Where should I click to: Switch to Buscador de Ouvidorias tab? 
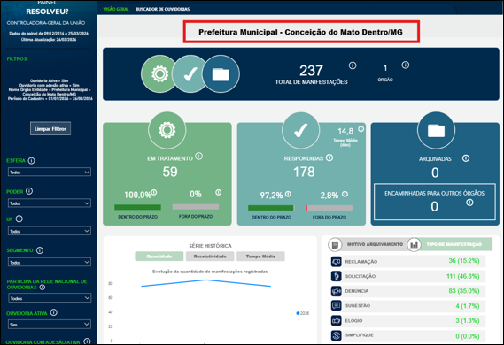(x=162, y=9)
